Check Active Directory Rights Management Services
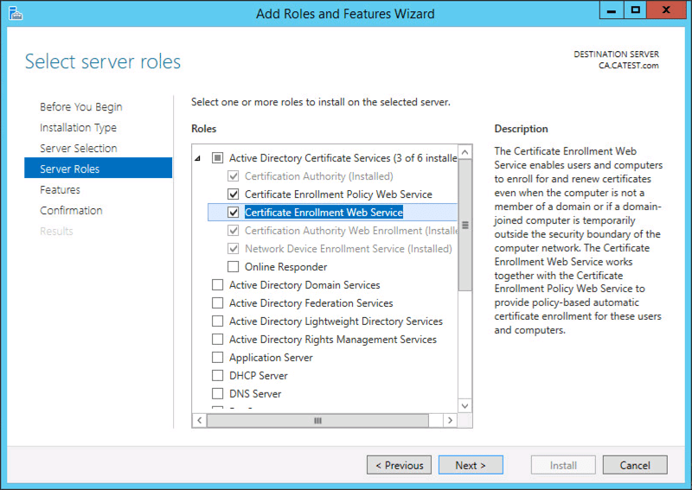The height and width of the screenshot is (490, 692). (x=218, y=339)
